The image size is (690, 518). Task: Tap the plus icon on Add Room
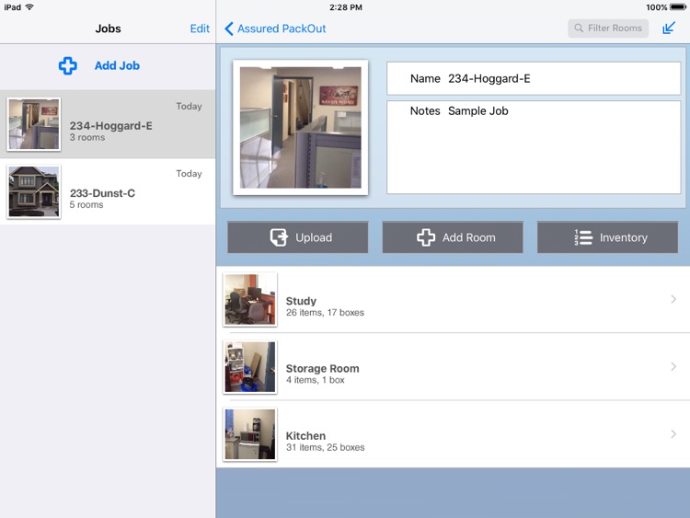coord(426,237)
